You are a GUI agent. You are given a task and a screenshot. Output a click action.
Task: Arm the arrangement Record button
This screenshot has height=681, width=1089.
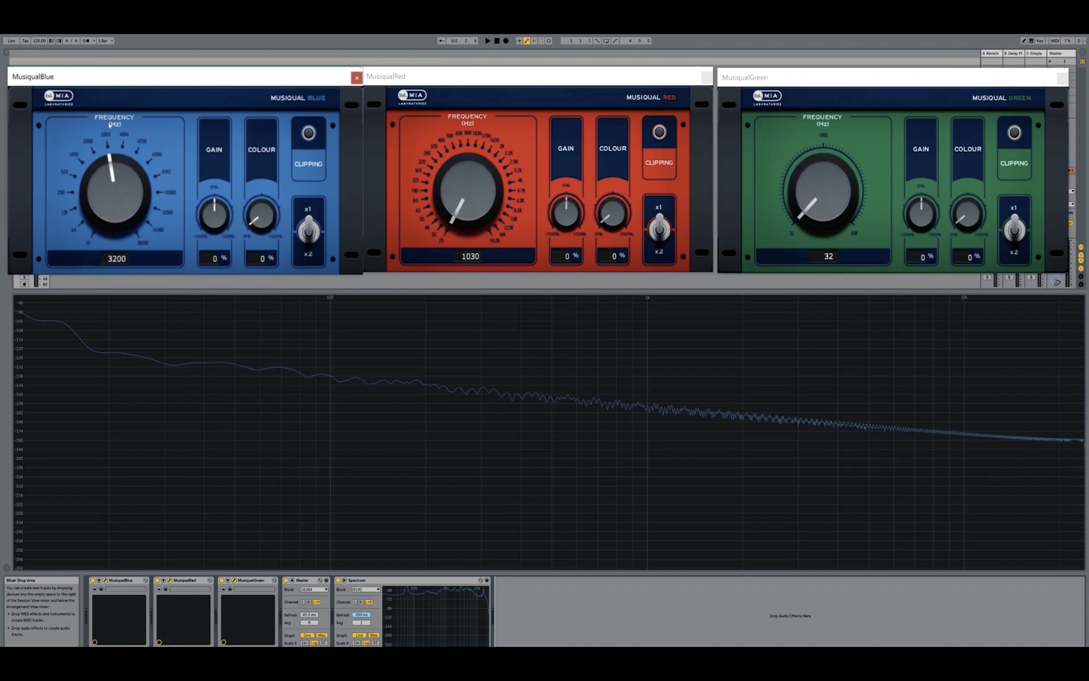506,40
